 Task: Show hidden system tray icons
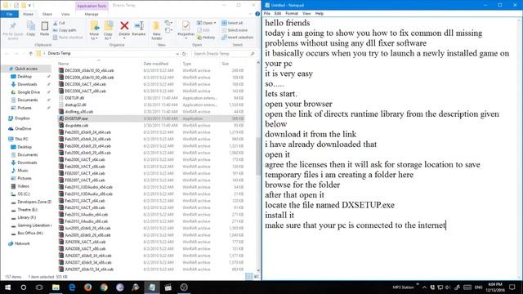pos(424,287)
